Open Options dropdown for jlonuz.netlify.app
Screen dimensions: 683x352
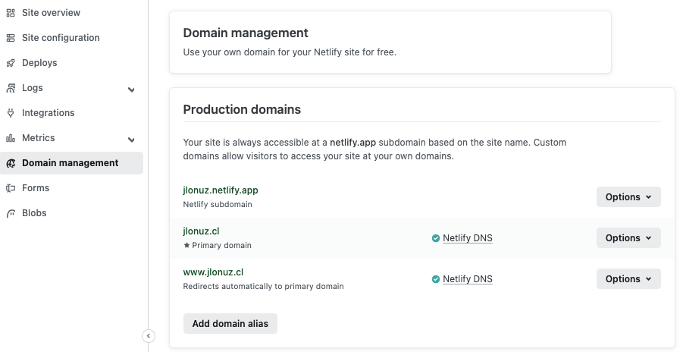[x=628, y=197]
